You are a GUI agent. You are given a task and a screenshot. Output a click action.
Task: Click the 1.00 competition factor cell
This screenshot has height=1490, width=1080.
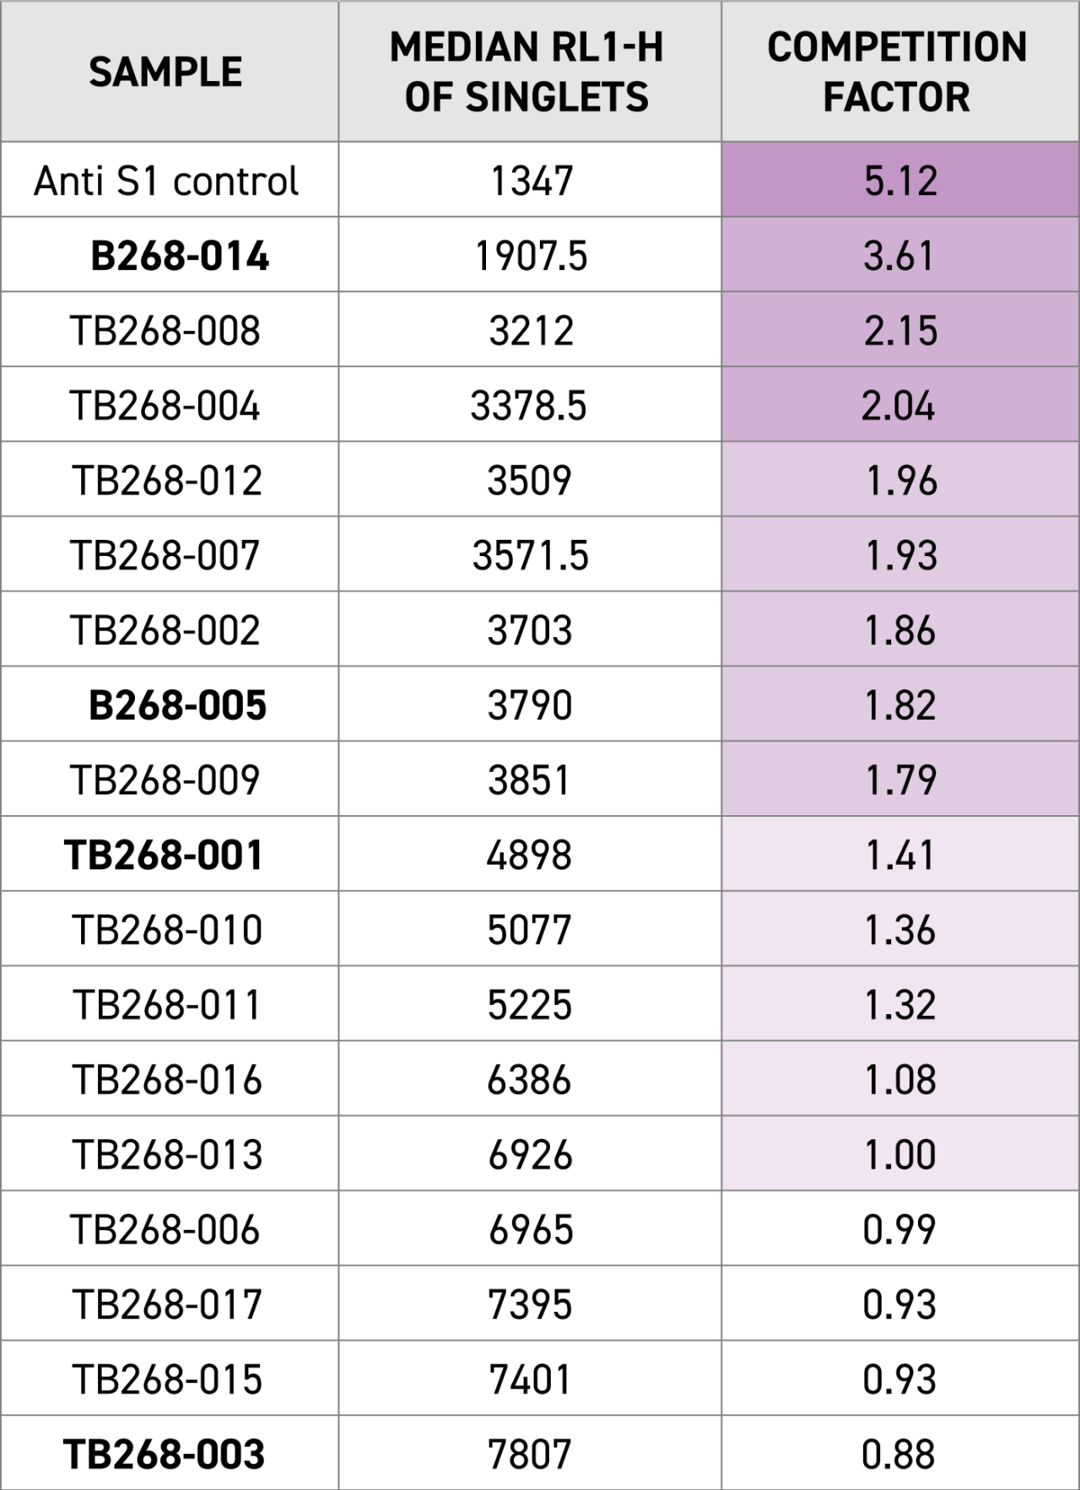(900, 1154)
